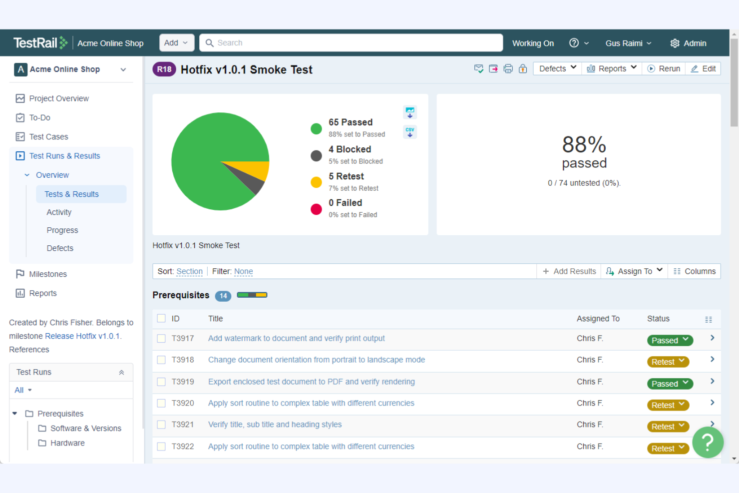
Task: Click the lock icon in the run toolbar
Action: coord(523,68)
